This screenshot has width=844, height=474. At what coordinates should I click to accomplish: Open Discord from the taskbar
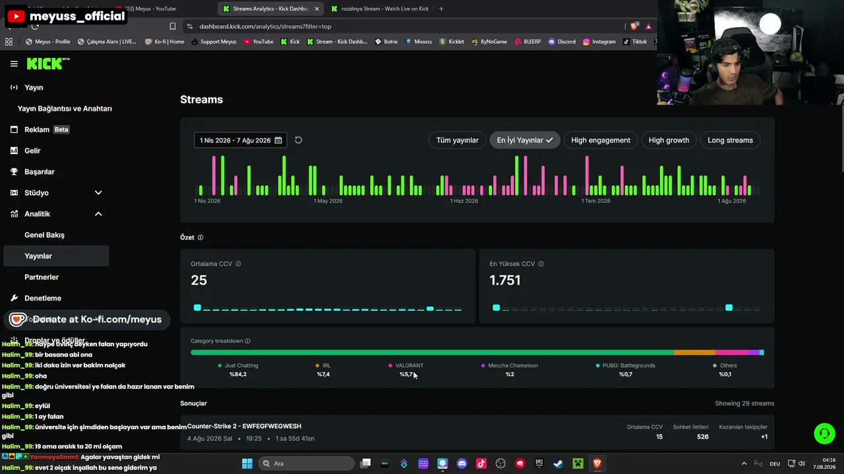462,463
